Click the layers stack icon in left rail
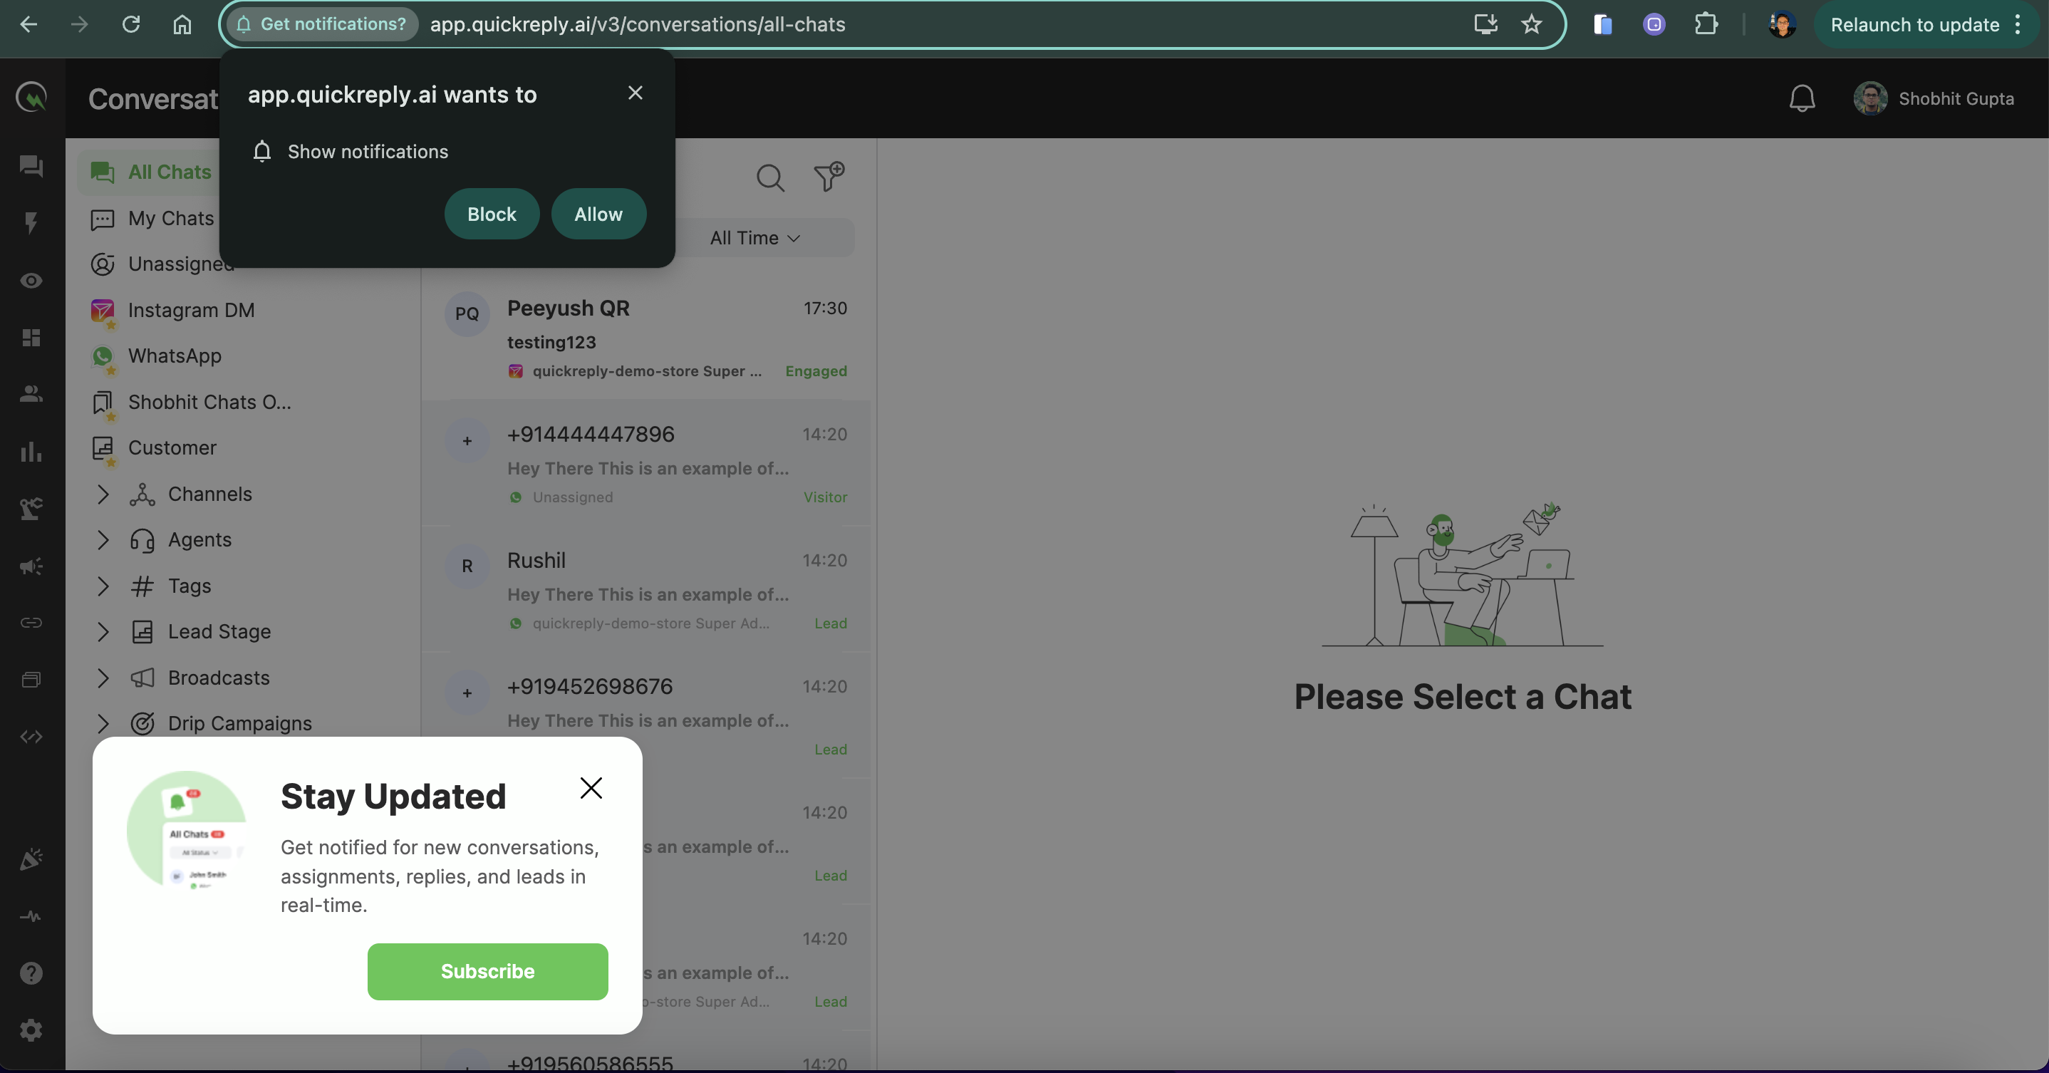2049x1073 pixels. point(31,679)
